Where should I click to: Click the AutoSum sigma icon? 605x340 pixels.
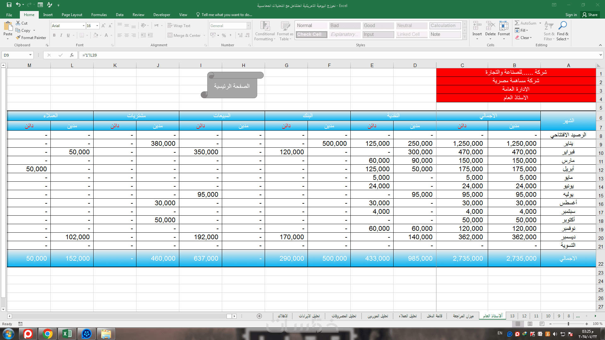[517, 23]
